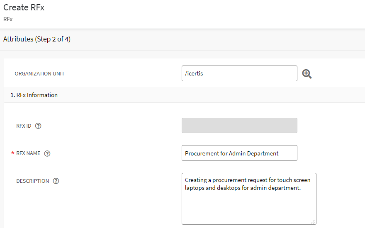The width and height of the screenshot is (365, 228).
Task: Click the RFX NAME label text
Action: point(28,153)
